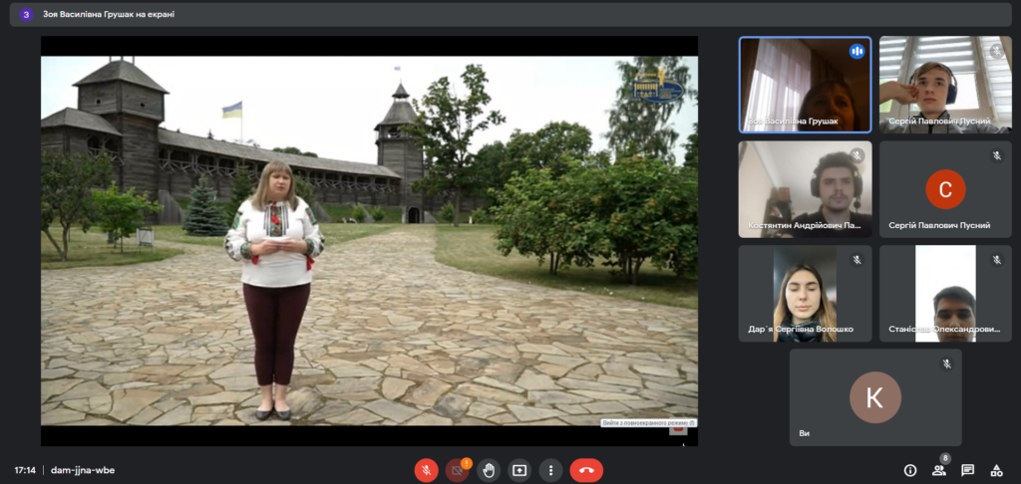
Task: Click the orange "C" avatar tile
Action: pyautogui.click(x=945, y=188)
